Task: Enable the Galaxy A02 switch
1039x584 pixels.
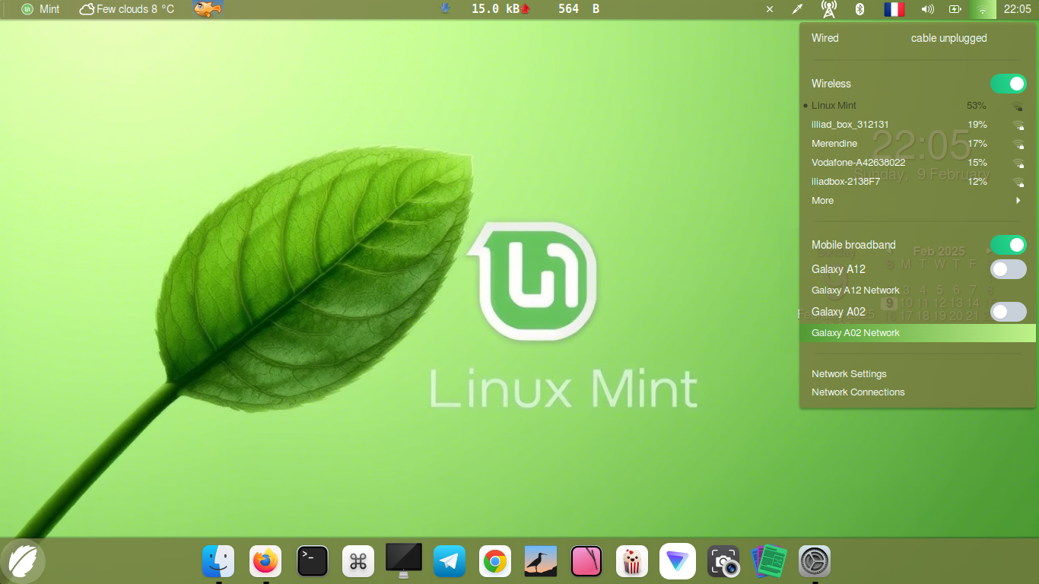Action: pos(1009,312)
